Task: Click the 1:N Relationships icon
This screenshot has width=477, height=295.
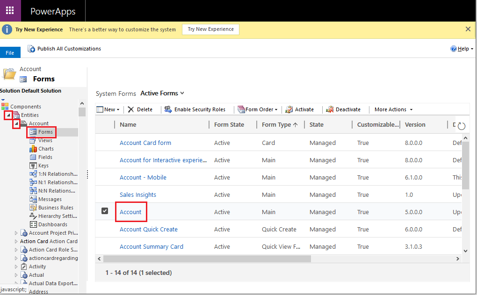Action: pos(33,174)
